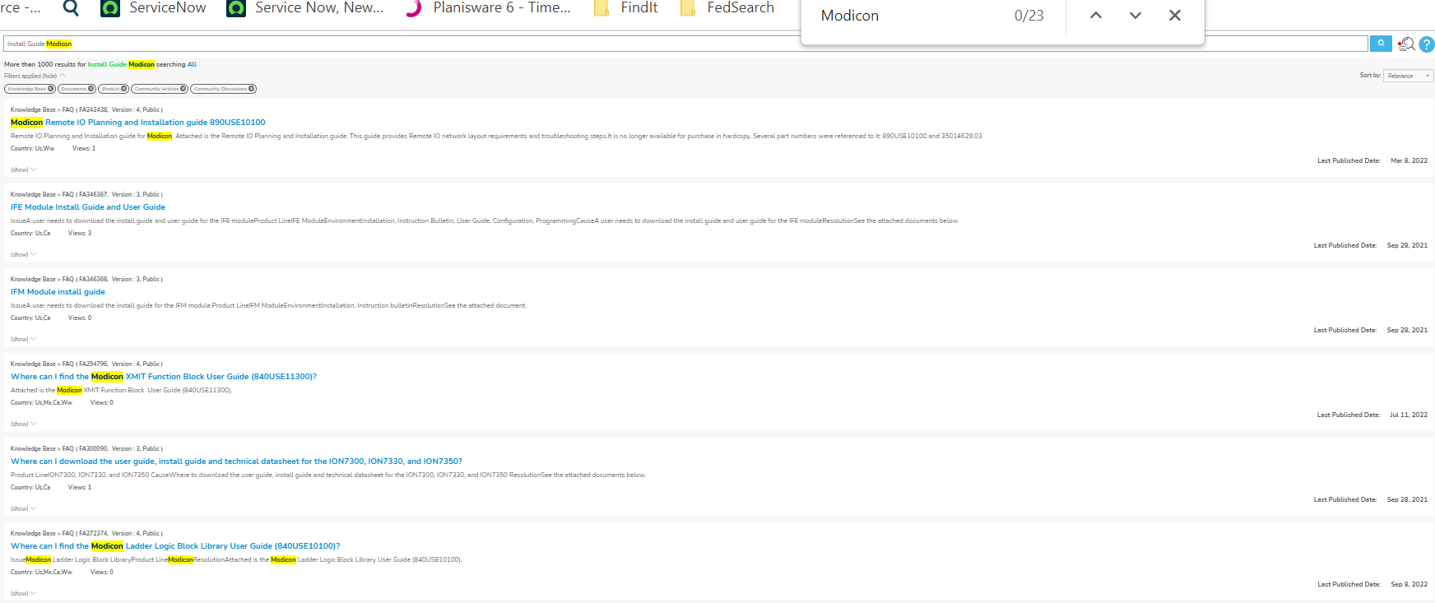Open Modicon Remote IO Planning and Installation guide link

(x=138, y=123)
